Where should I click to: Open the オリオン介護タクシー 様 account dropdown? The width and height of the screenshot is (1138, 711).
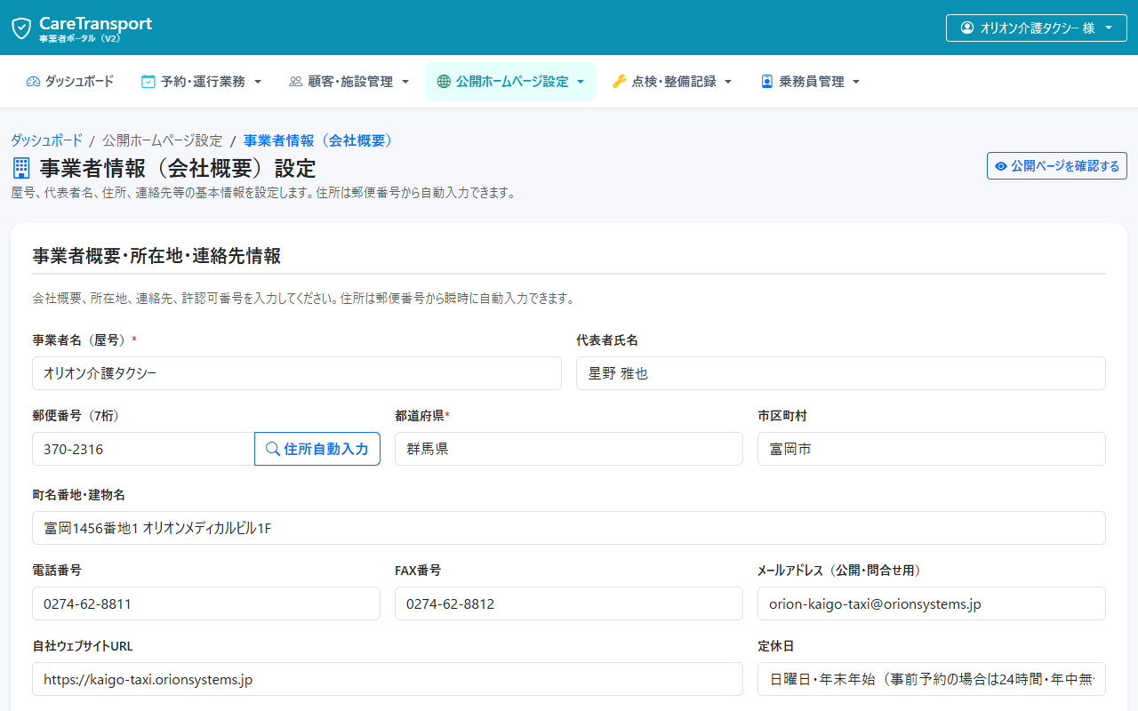[x=1037, y=28]
